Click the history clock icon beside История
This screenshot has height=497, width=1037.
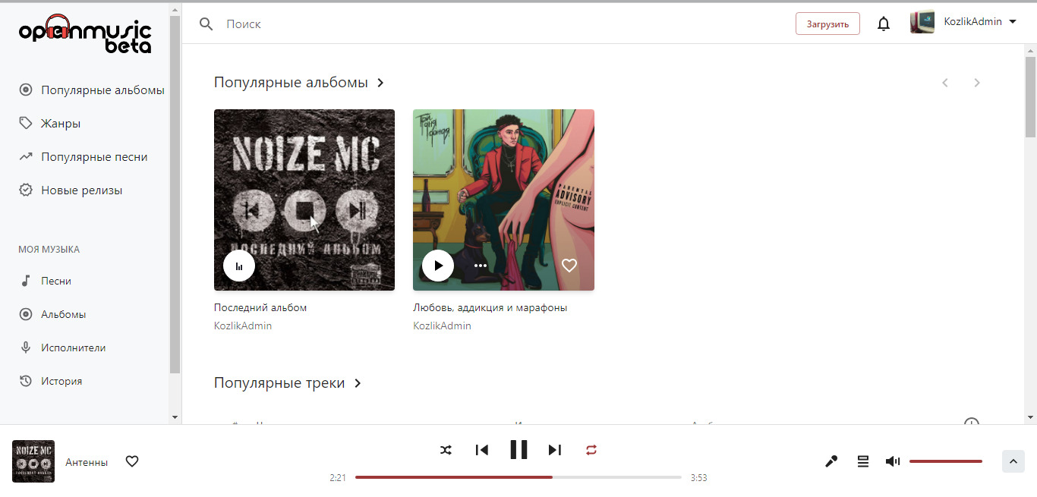pyautogui.click(x=26, y=381)
